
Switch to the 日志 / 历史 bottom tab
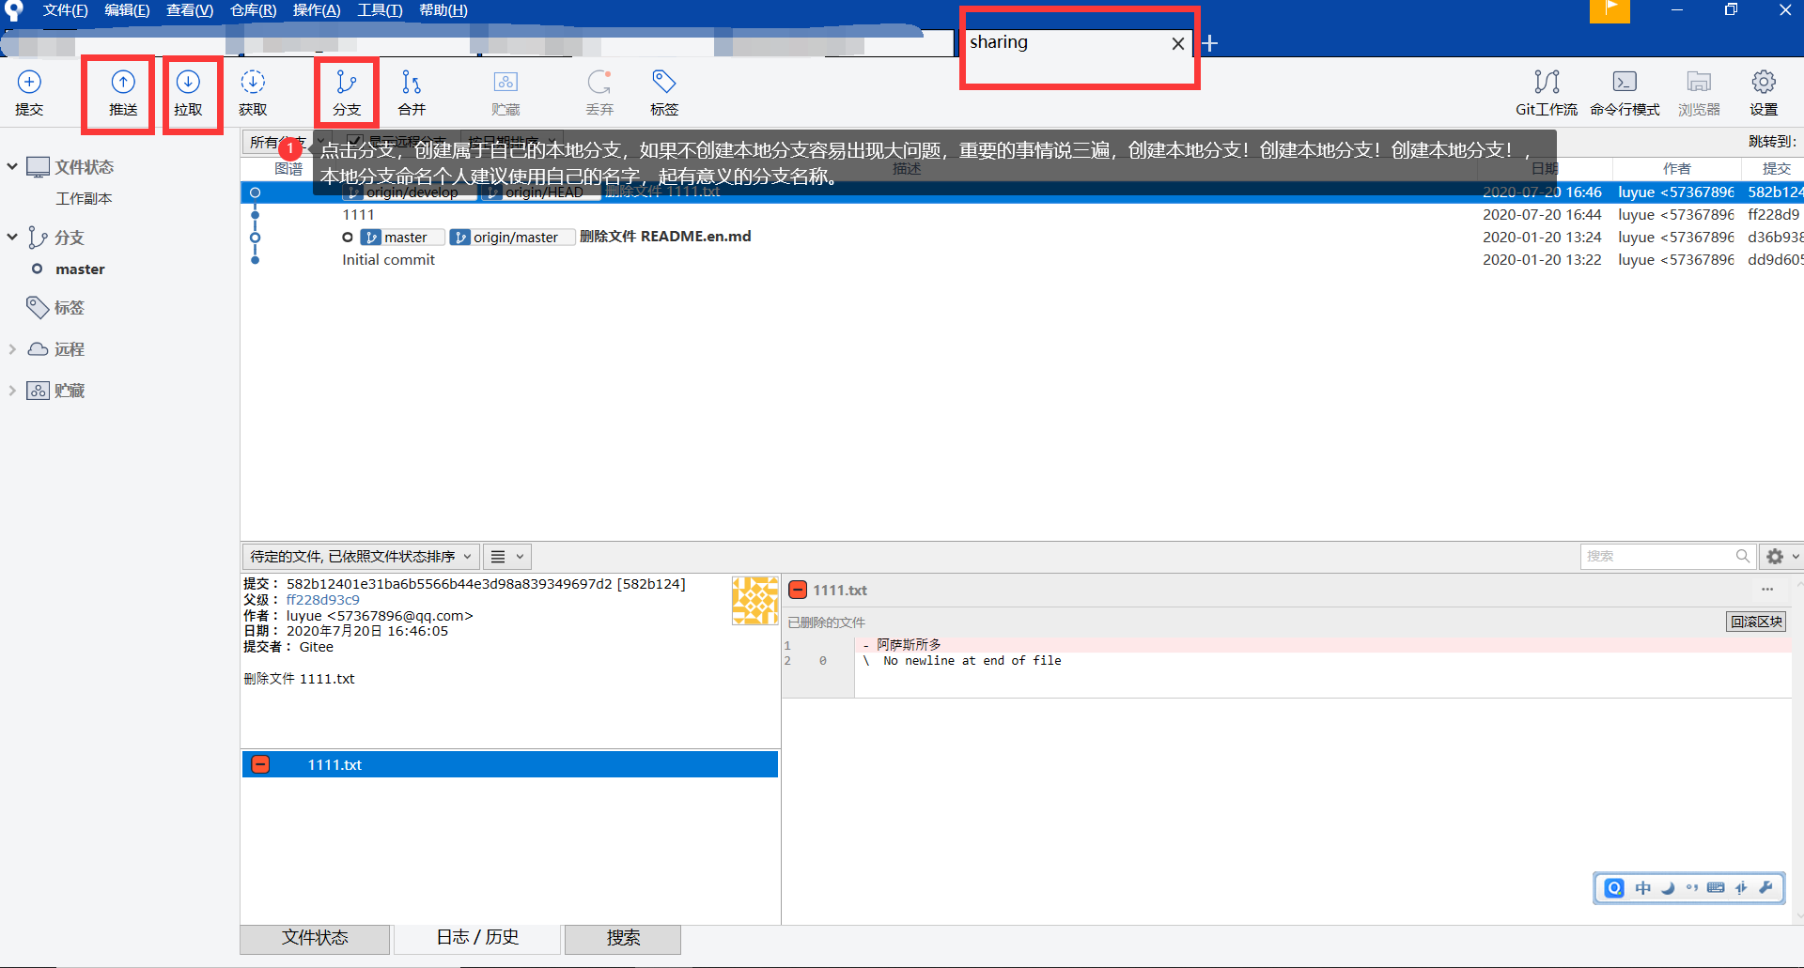pos(477,938)
